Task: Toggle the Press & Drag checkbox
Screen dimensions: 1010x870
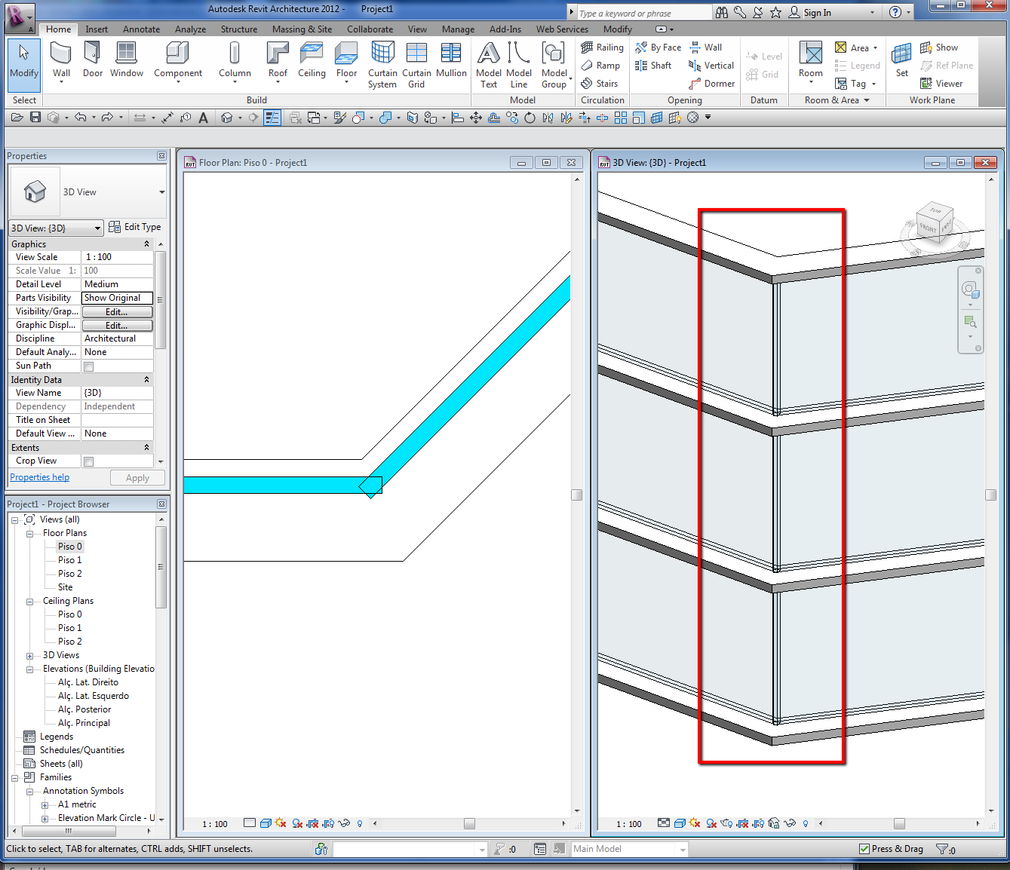Action: click(864, 849)
